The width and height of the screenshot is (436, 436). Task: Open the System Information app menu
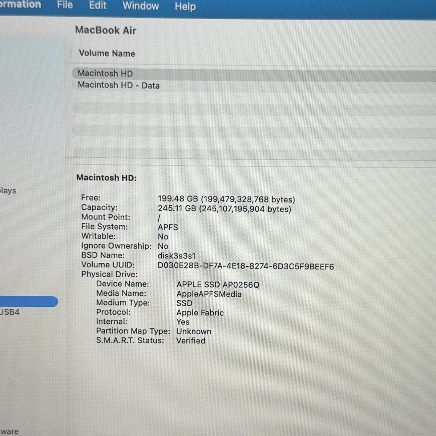(20, 5)
